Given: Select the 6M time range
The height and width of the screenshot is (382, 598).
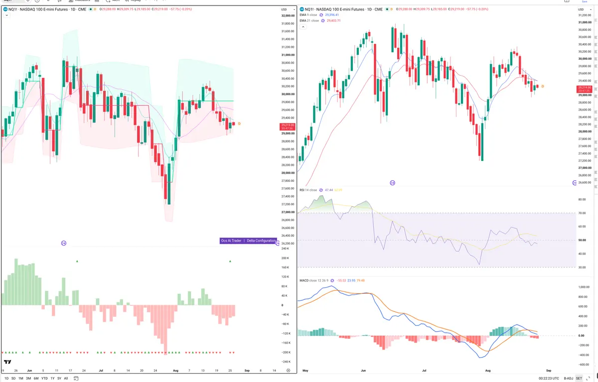Looking at the screenshot, I should 36,378.
